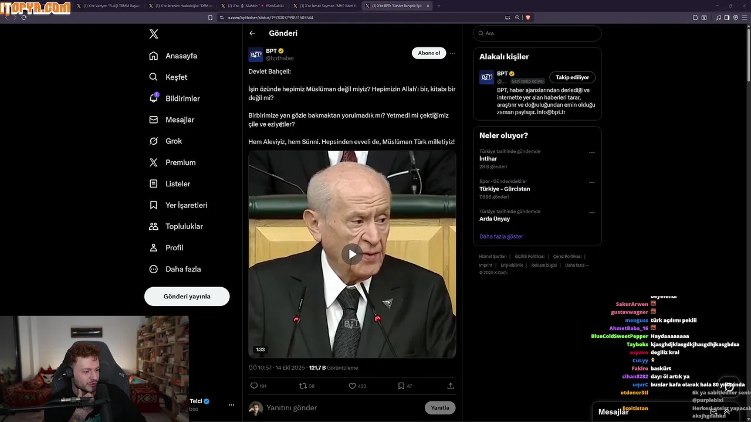Click the Gönderi yayınla button
The height and width of the screenshot is (422, 751).
(x=187, y=297)
